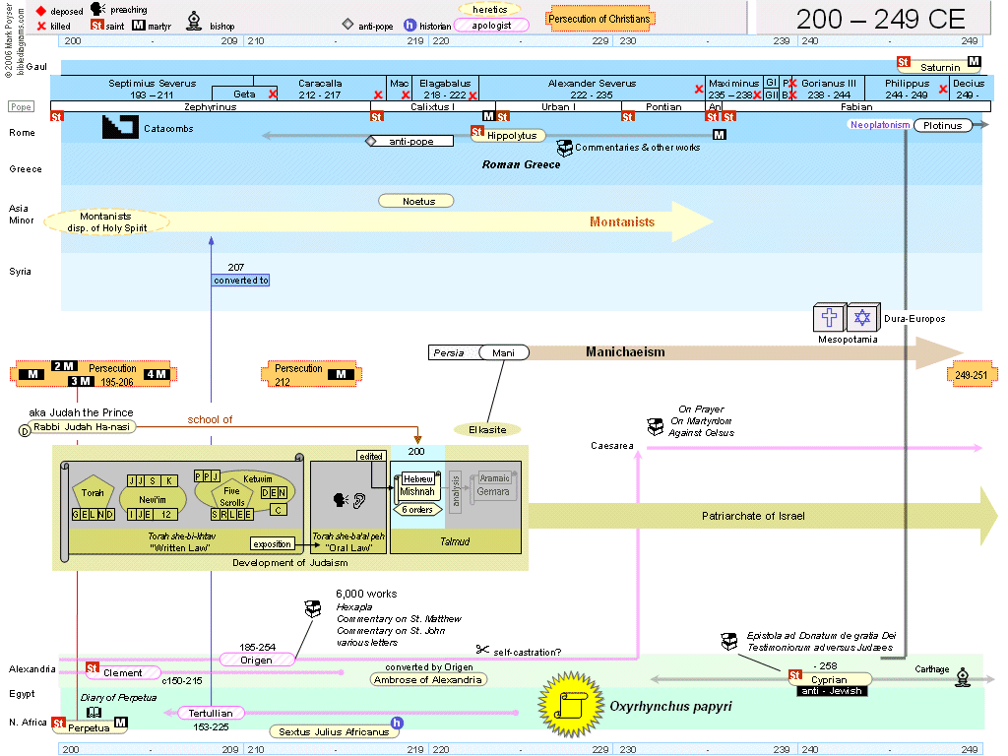Click the yellow Oxyrhynchus papyri scroll icon
This screenshot has width=1008, height=756.
pos(571,705)
